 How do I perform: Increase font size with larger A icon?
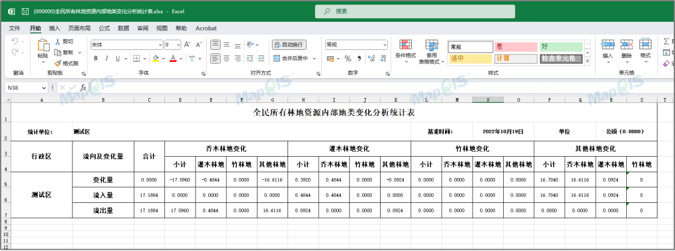point(187,45)
